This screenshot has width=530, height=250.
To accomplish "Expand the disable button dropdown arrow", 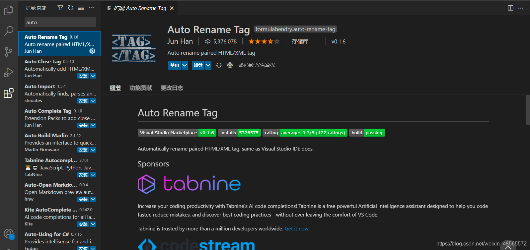I will 185,65.
